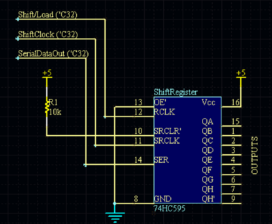
Task: Select the vertical OUTPUTS text label
Action: pyautogui.click(x=255, y=155)
